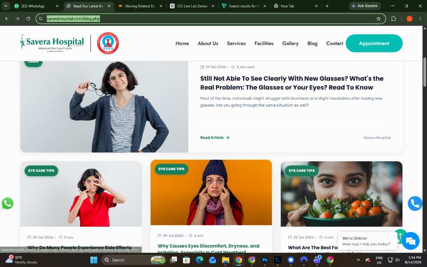Open the Chrome three-dot menu

420,19
